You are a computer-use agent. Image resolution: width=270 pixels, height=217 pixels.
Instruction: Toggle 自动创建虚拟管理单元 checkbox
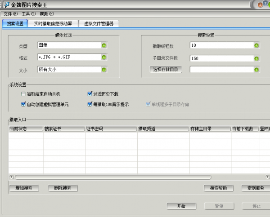(23, 104)
